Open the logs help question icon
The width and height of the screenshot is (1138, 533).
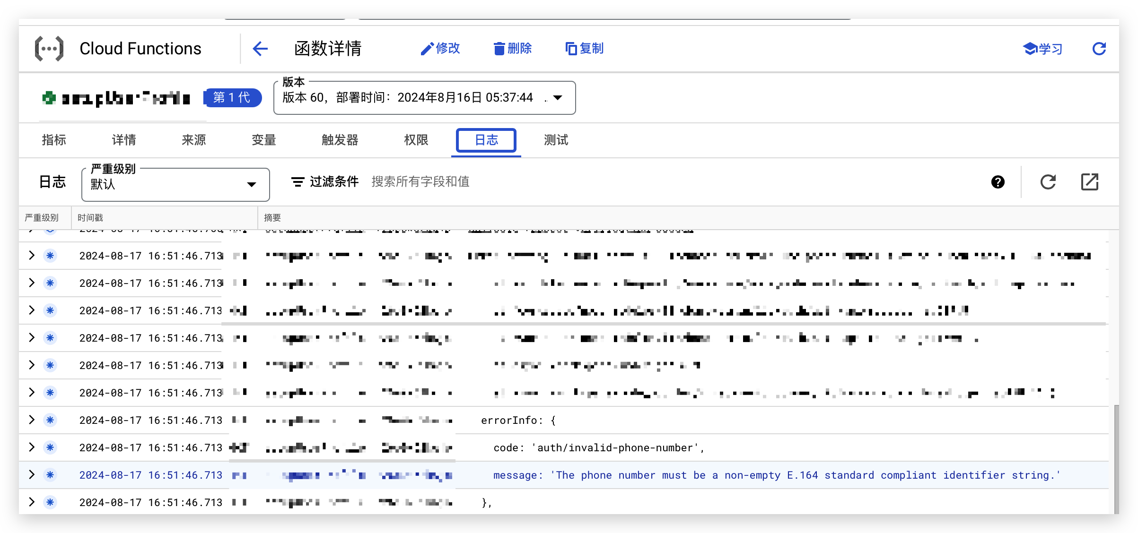pyautogui.click(x=998, y=182)
